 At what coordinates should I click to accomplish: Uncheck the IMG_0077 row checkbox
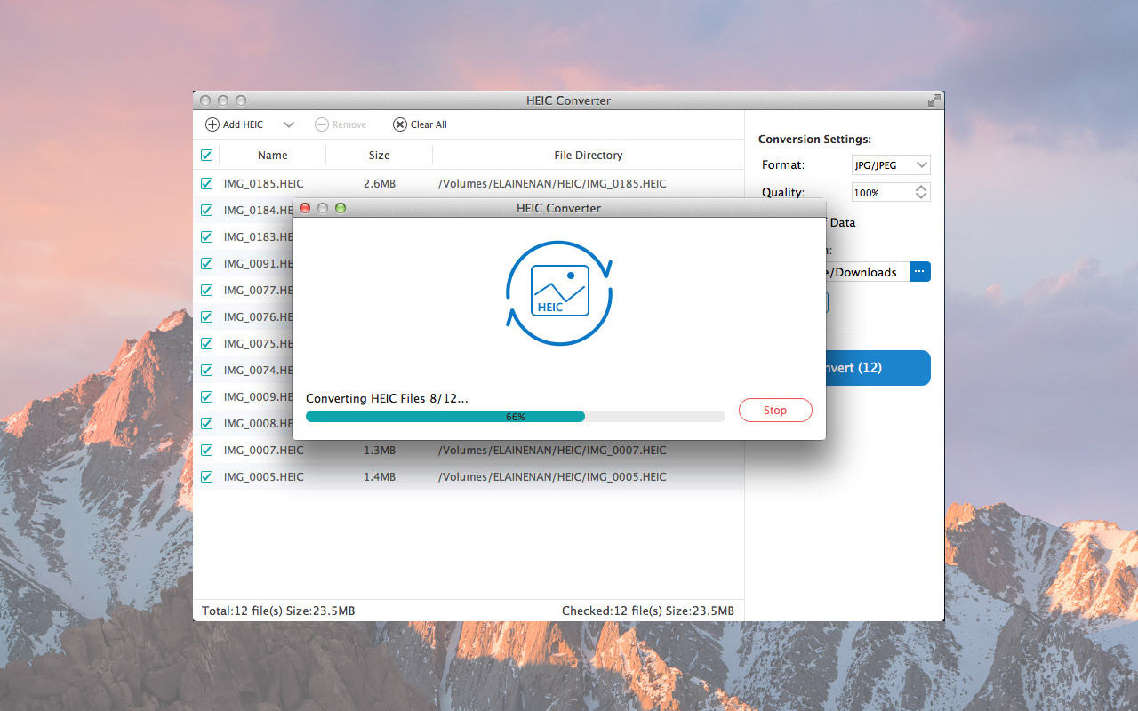pyautogui.click(x=207, y=290)
